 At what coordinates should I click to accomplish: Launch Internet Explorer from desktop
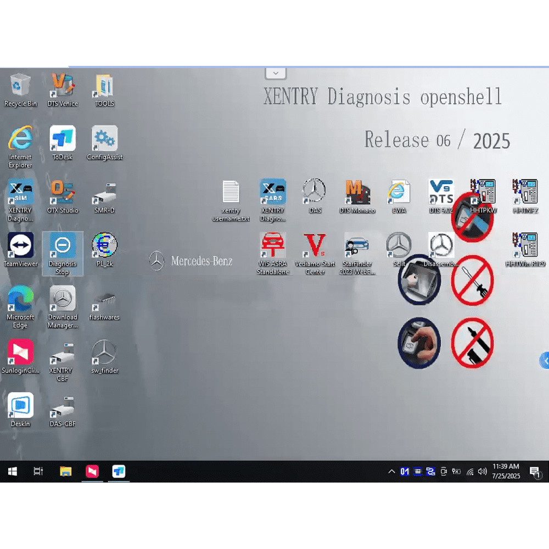coord(20,147)
